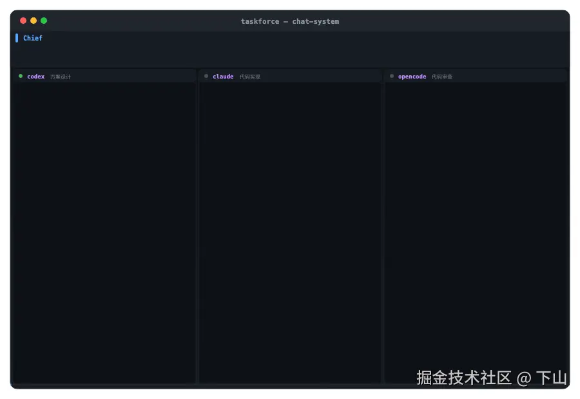Minimize the window with yellow button
Viewport: 580px width, 399px height.
pos(34,21)
